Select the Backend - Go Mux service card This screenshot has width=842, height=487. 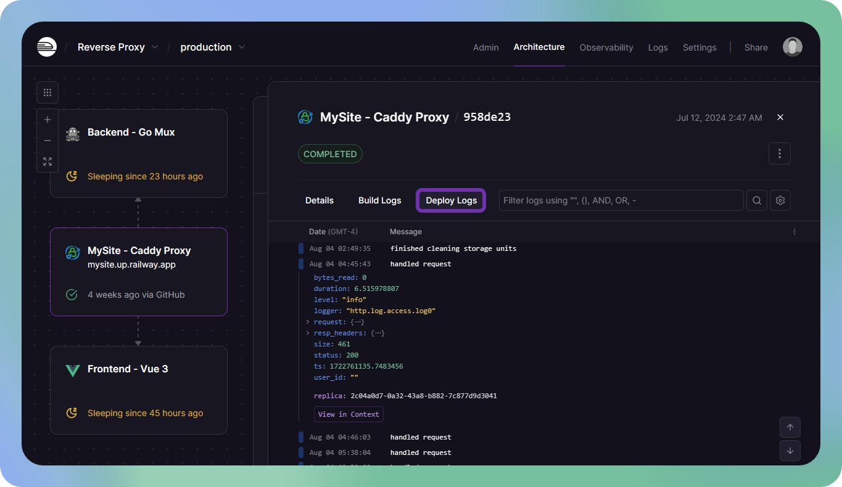pos(139,153)
